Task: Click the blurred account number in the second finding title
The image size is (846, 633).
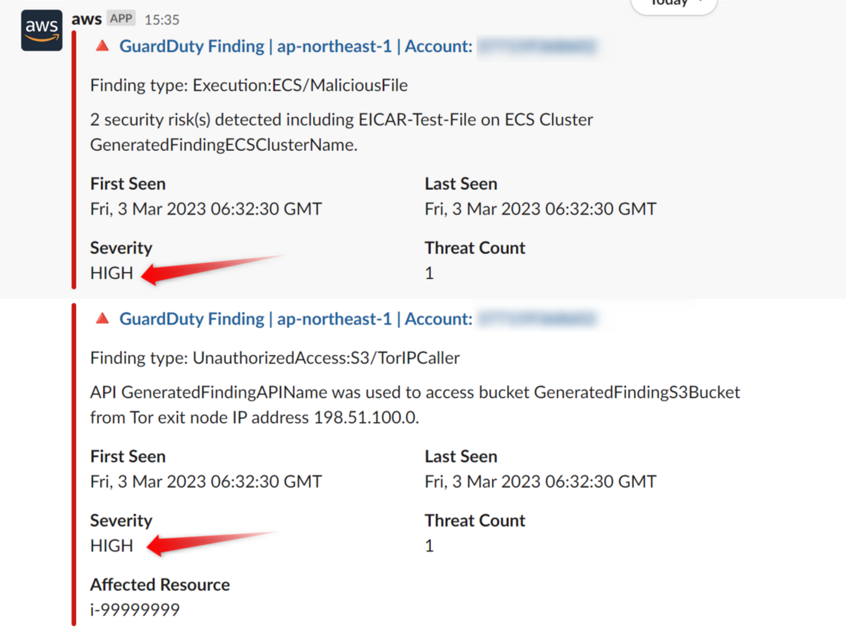Action: [538, 319]
